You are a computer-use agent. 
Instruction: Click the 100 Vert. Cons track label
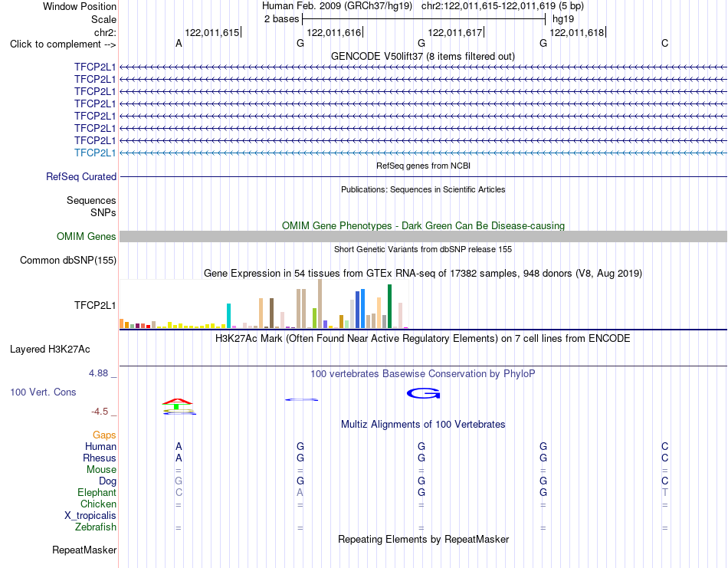pos(43,392)
